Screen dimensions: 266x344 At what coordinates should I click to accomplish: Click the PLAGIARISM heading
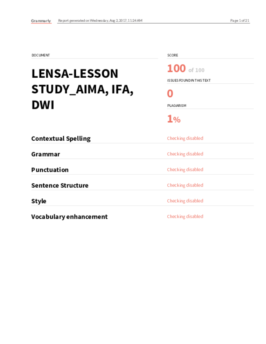click(x=177, y=106)
